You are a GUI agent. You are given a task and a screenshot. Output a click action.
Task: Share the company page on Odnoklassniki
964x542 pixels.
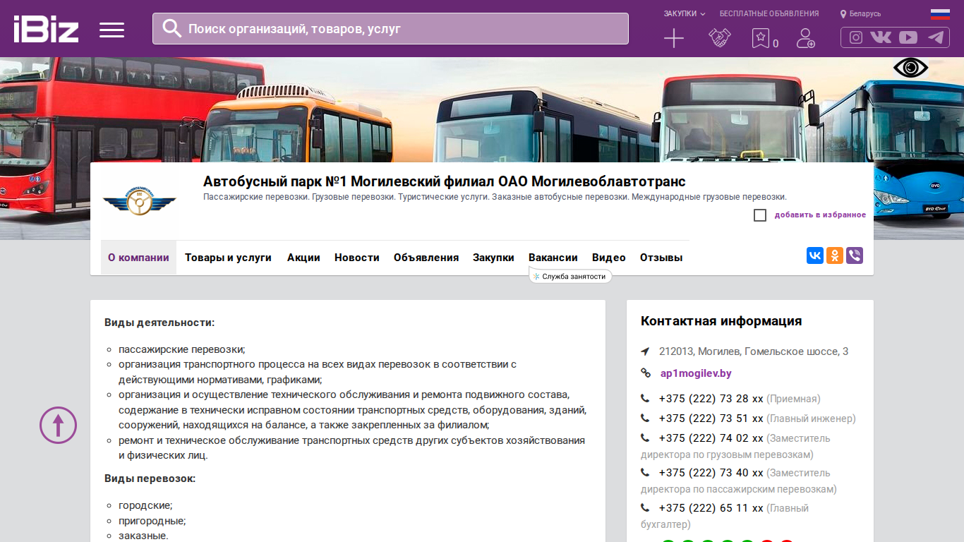click(835, 255)
